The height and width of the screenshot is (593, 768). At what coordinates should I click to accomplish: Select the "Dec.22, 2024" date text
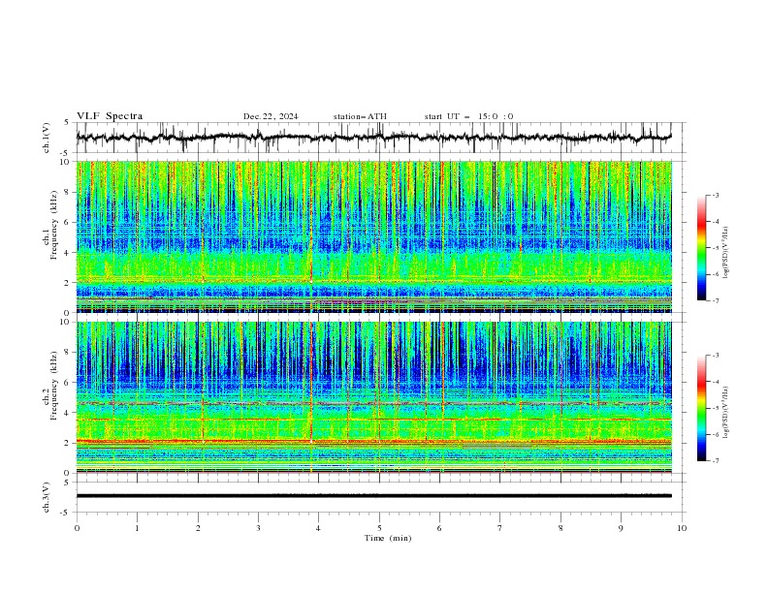tap(271, 116)
